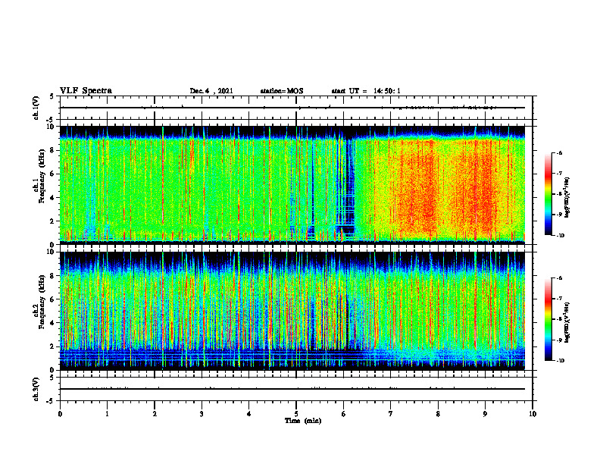Click the "9" tick on the time axis
600x464 pixels.
[485, 414]
